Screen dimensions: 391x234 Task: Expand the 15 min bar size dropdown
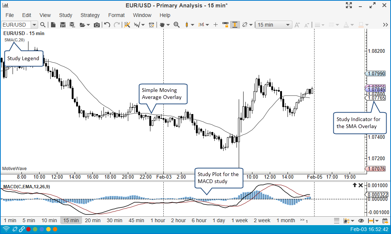click(288, 25)
